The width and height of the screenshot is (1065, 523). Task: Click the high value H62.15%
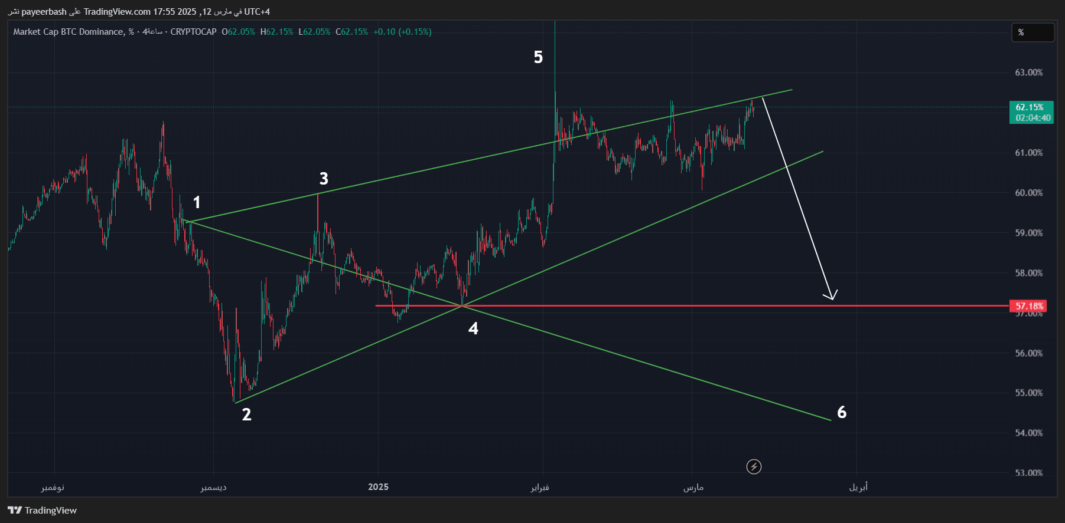click(276, 32)
